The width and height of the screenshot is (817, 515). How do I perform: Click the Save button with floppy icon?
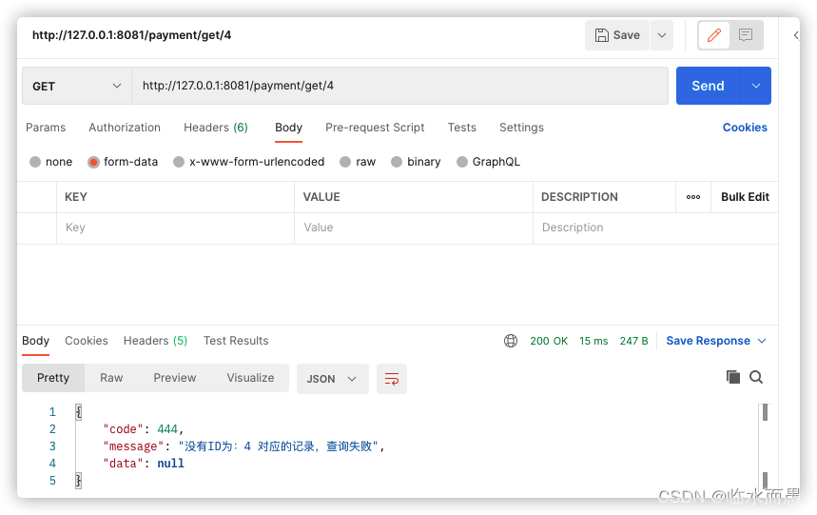tap(617, 35)
